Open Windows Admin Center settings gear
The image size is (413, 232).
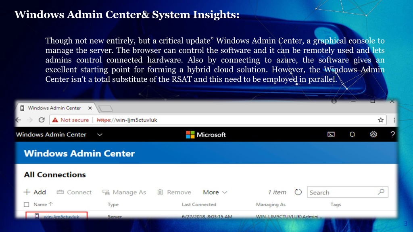tap(373, 135)
